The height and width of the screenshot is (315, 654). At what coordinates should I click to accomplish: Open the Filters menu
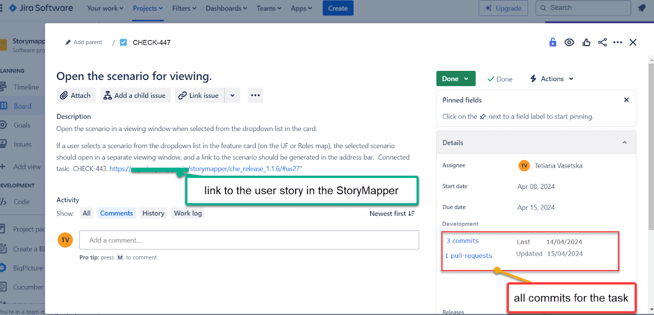point(184,8)
